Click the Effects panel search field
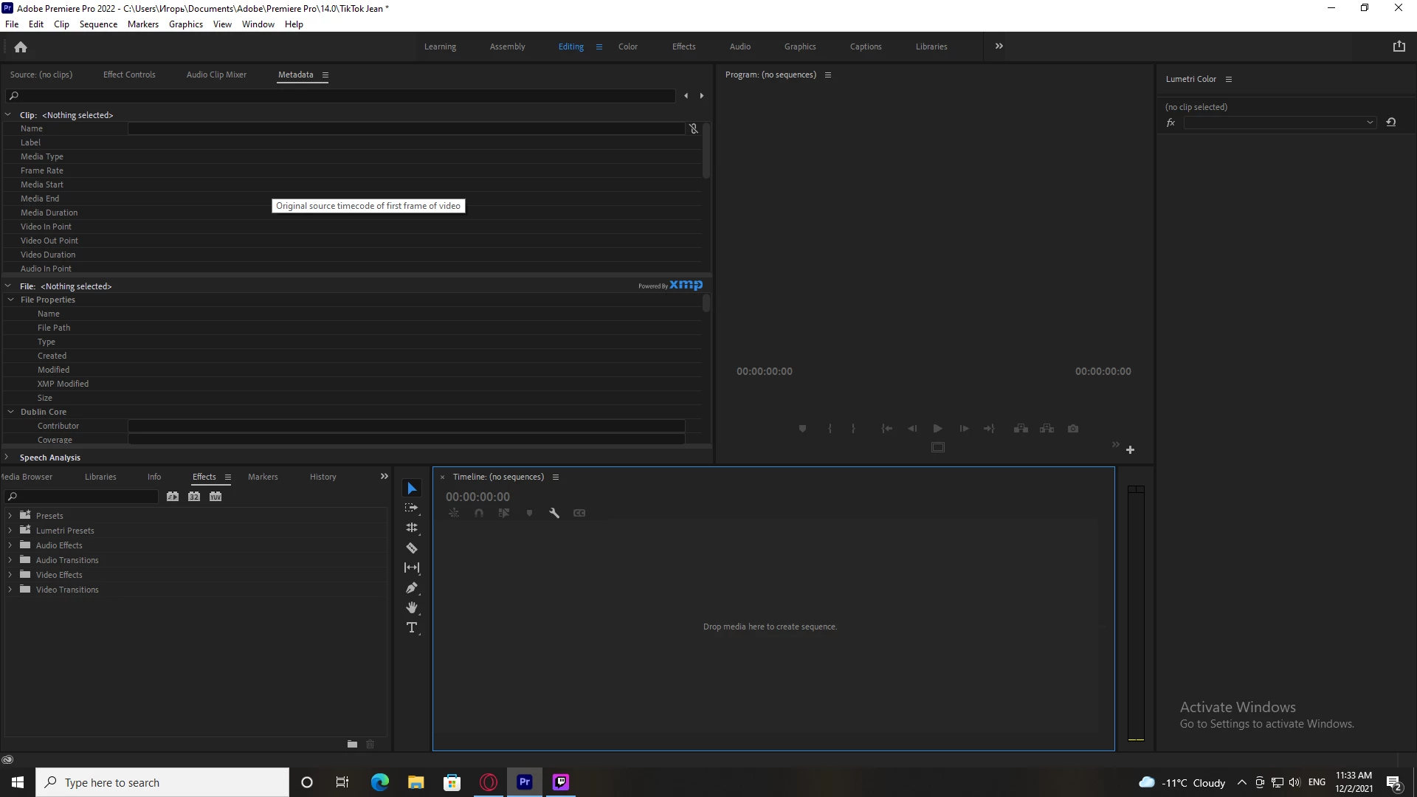1417x797 pixels. (x=85, y=497)
